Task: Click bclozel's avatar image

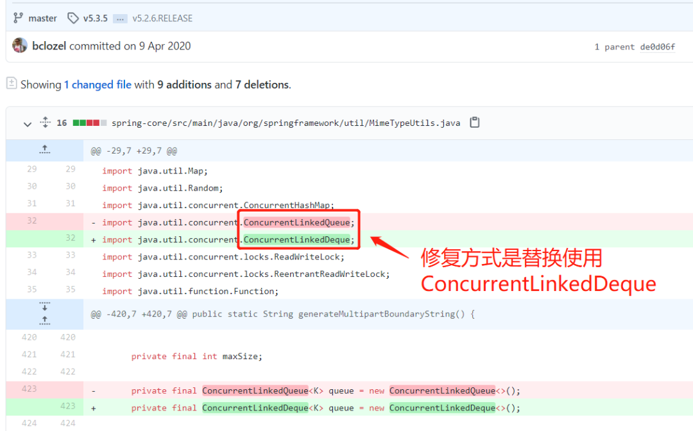Action: click(19, 46)
